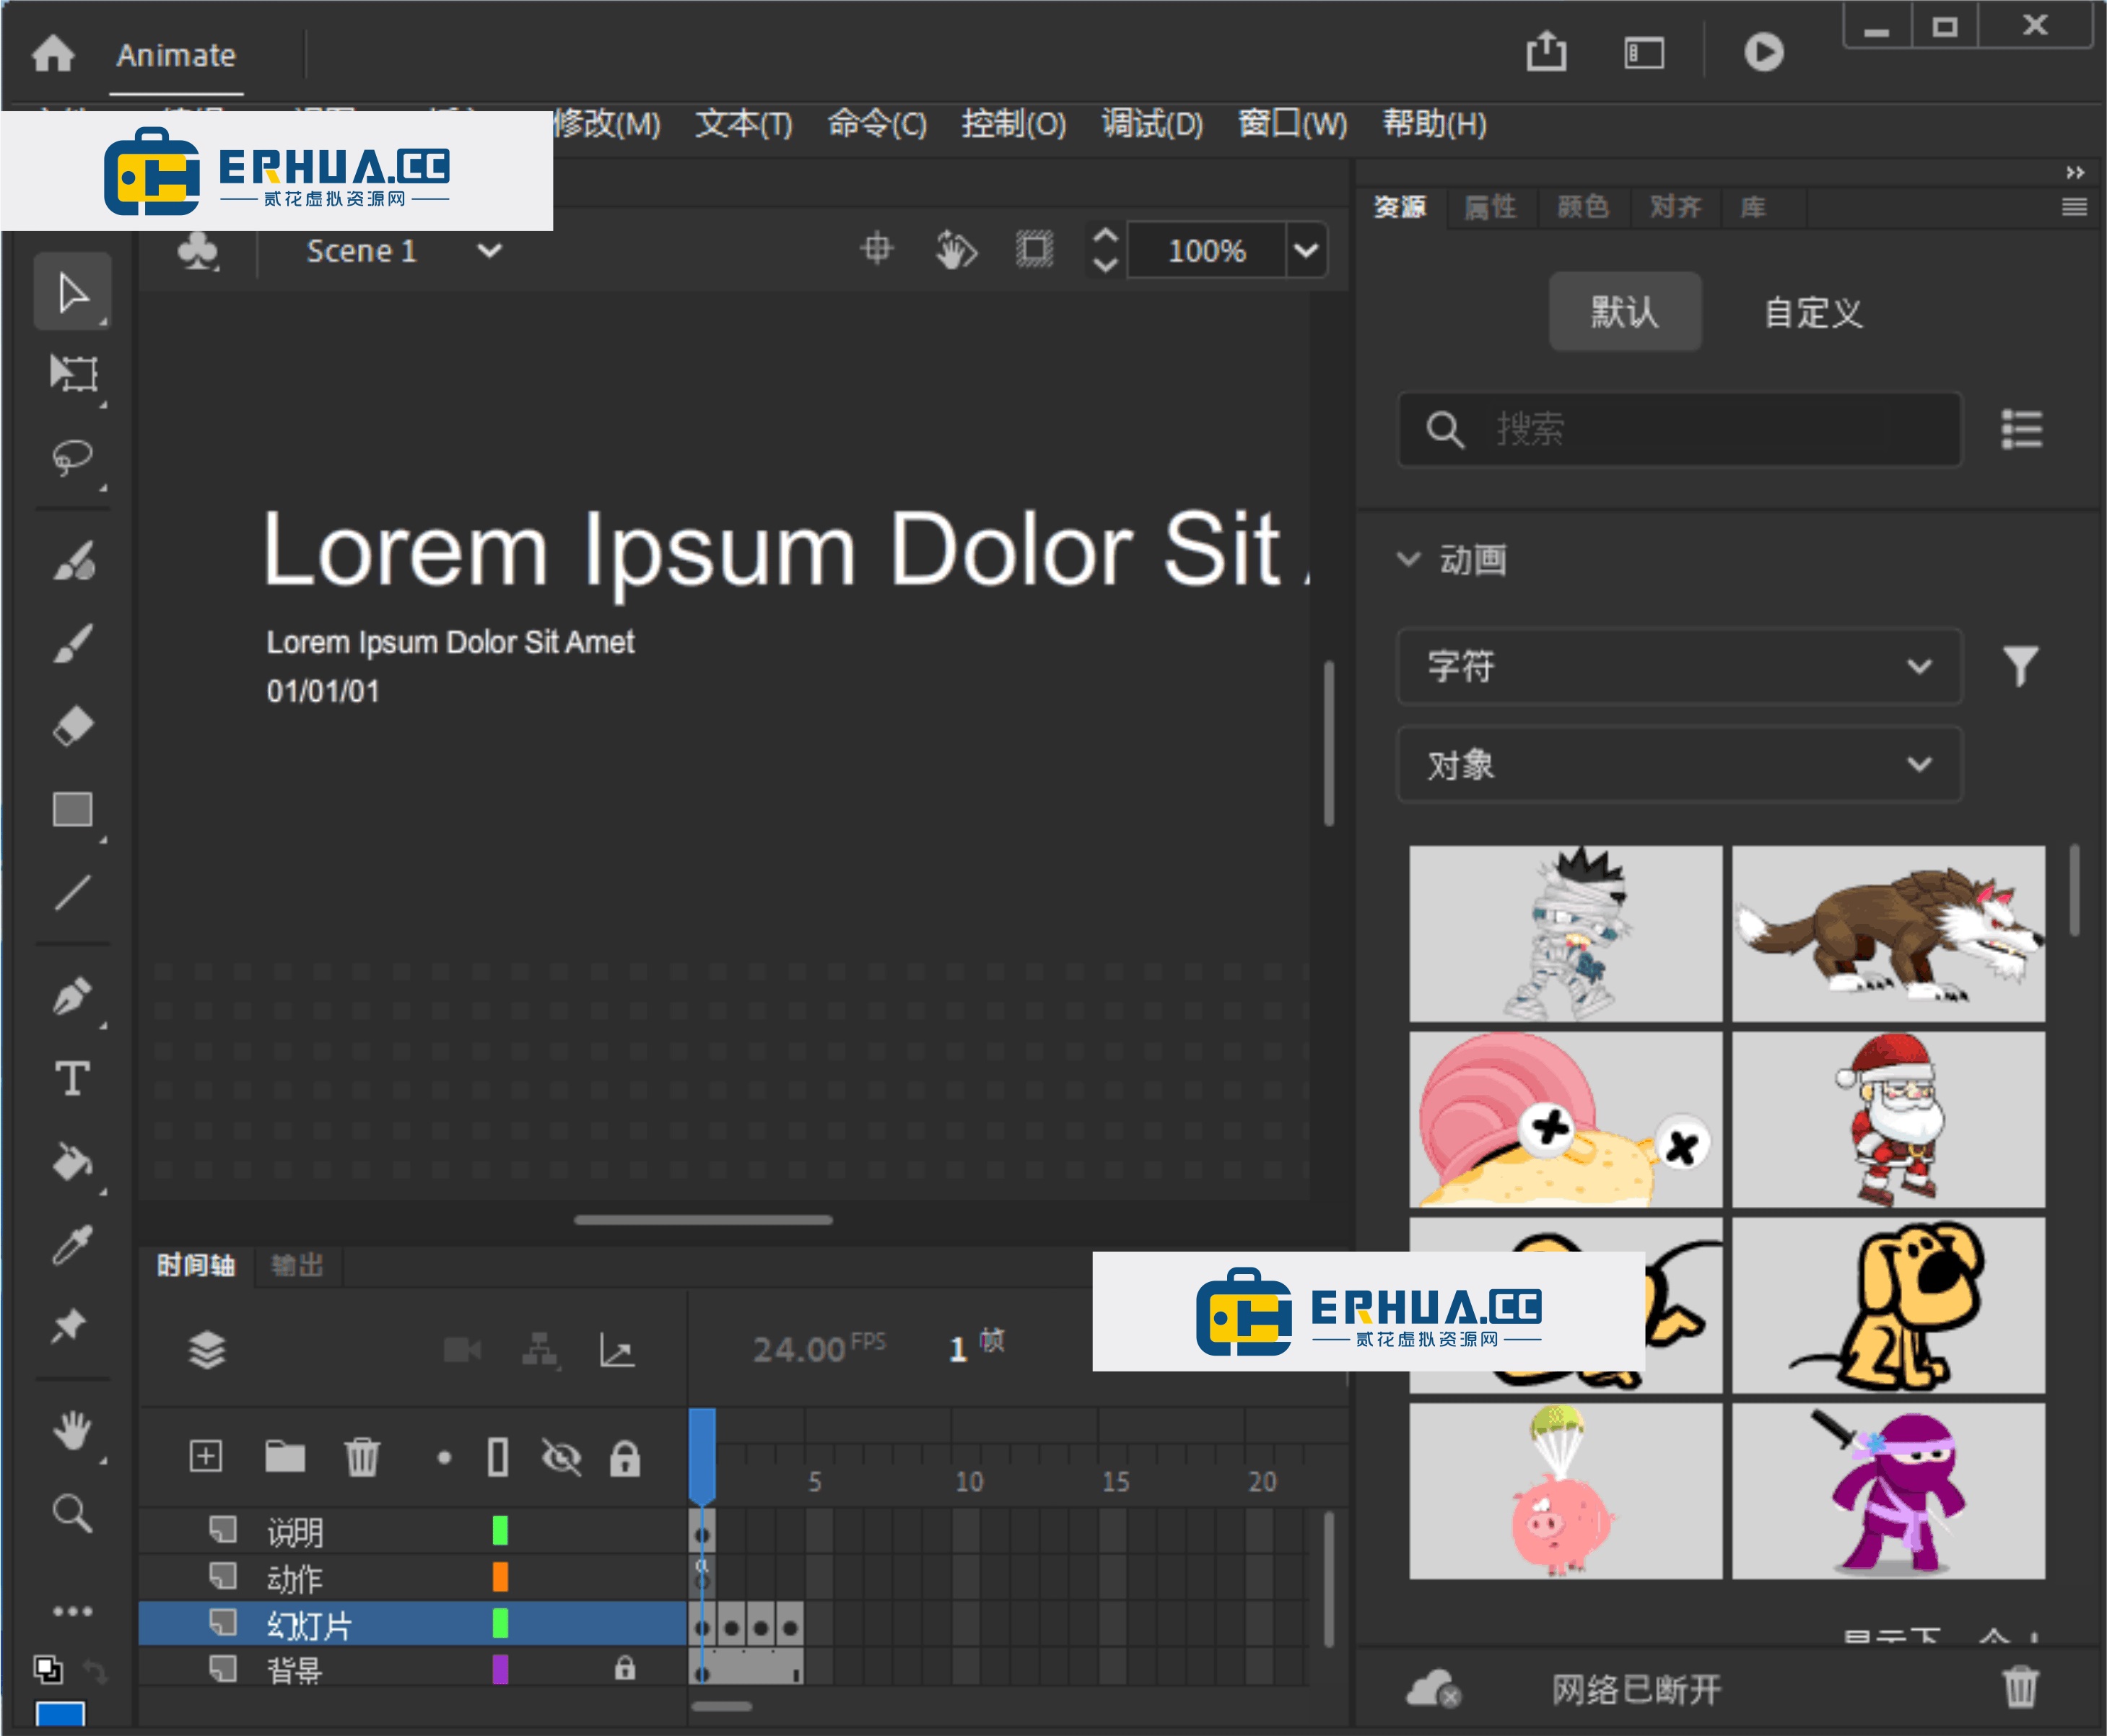Open the 命令(C) menu
Screen dimensions: 2107x1736
tap(877, 124)
